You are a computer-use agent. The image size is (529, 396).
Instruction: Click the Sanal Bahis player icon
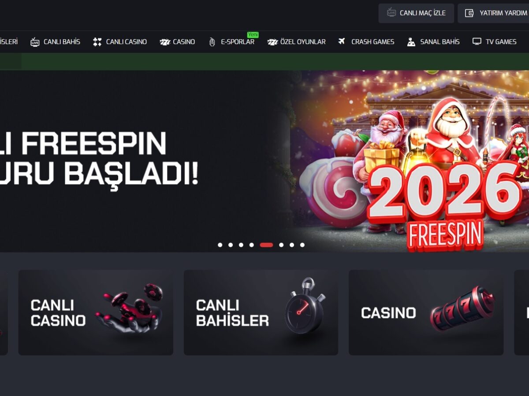pyautogui.click(x=411, y=42)
